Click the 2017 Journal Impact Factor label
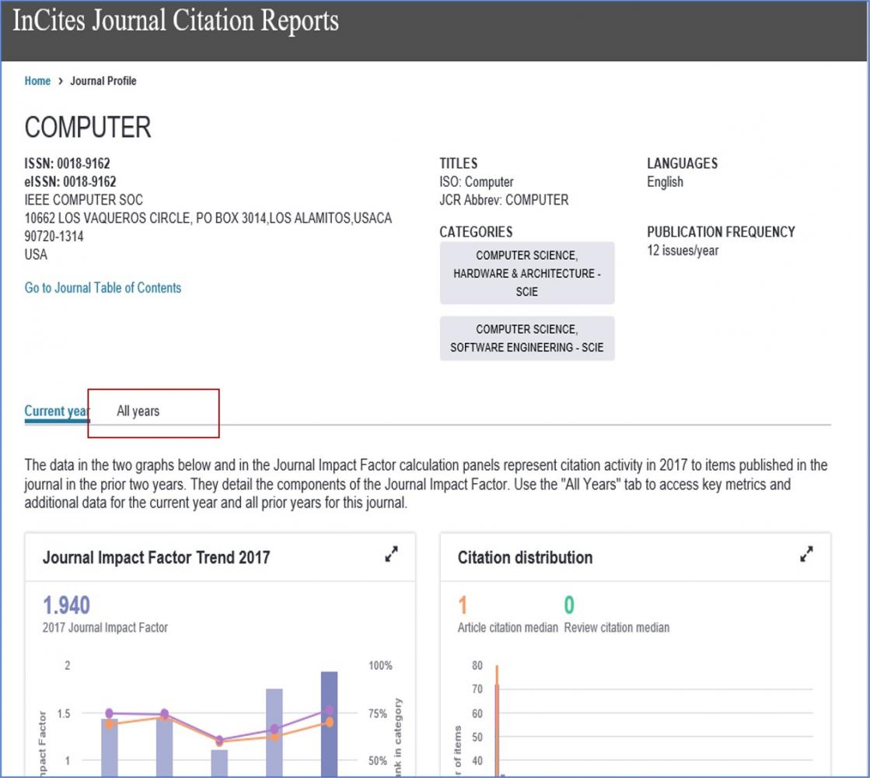 (105, 628)
